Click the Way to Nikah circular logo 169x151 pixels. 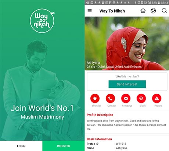coord(42,21)
